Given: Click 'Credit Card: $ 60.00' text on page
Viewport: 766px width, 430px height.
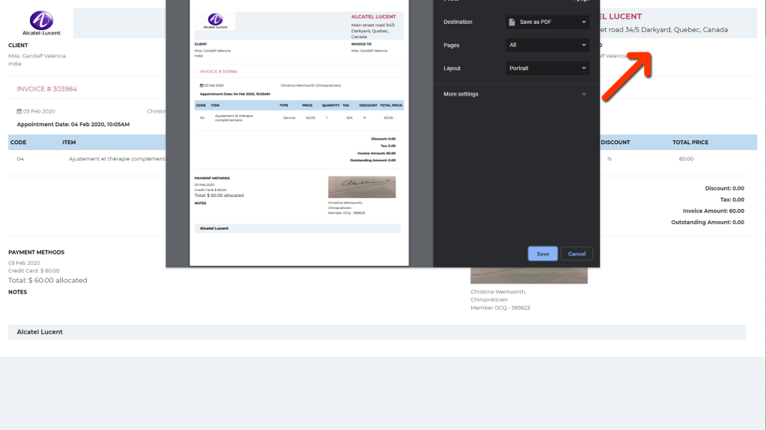Looking at the screenshot, I should tap(34, 270).
